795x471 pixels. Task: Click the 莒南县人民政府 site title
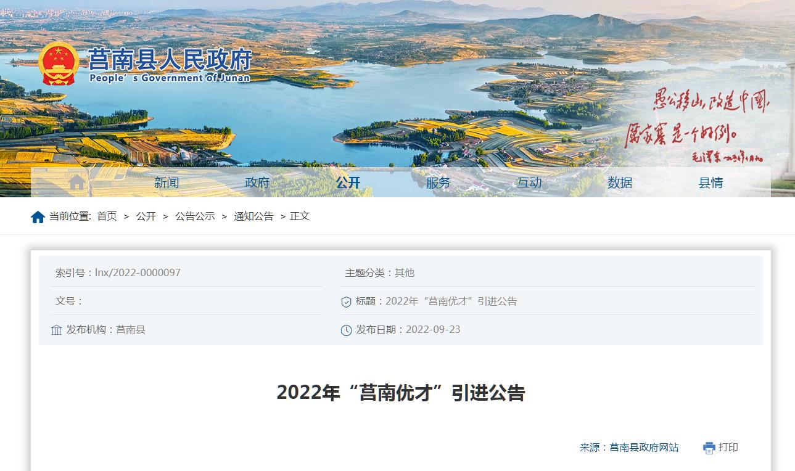tap(170, 59)
